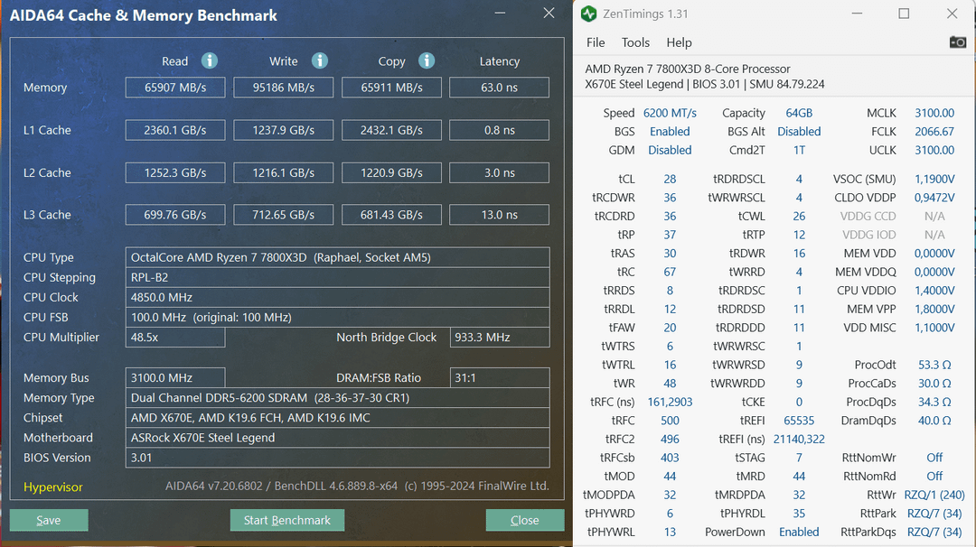Click the L2 Cache read value 1252.3 GB/s
Image resolution: width=976 pixels, height=547 pixels.
pyautogui.click(x=175, y=172)
